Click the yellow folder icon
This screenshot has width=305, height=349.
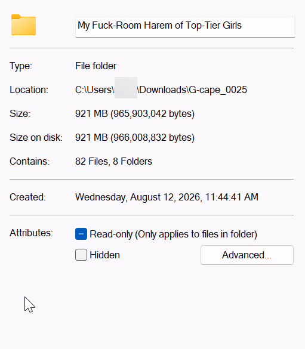24,25
